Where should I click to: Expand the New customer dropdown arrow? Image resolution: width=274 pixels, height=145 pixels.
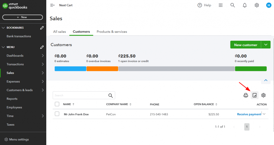pyautogui.click(x=266, y=45)
